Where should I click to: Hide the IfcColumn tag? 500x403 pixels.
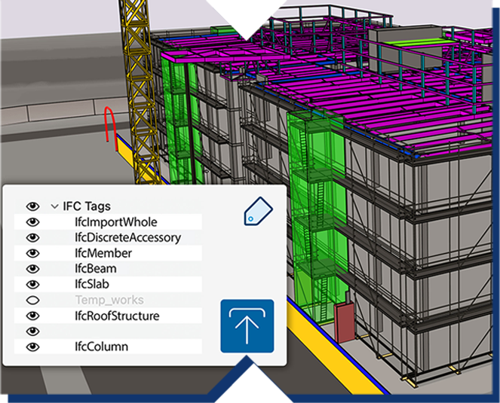pos(32,347)
